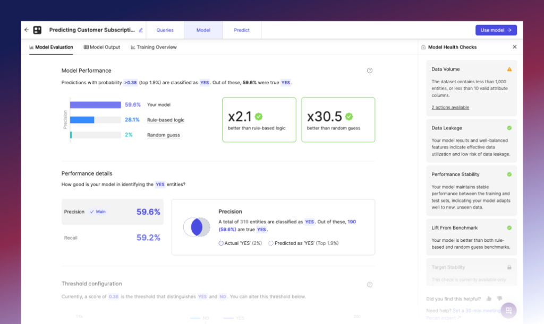
Task: Click the Model Performance help icon
Action: click(x=370, y=70)
